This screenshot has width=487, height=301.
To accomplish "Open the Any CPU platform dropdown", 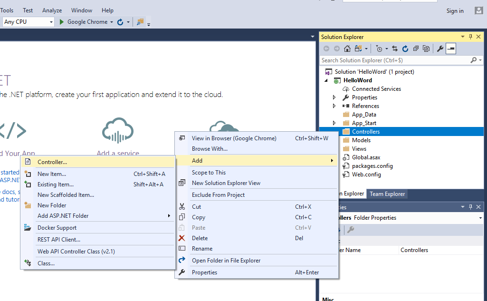I will pos(51,21).
